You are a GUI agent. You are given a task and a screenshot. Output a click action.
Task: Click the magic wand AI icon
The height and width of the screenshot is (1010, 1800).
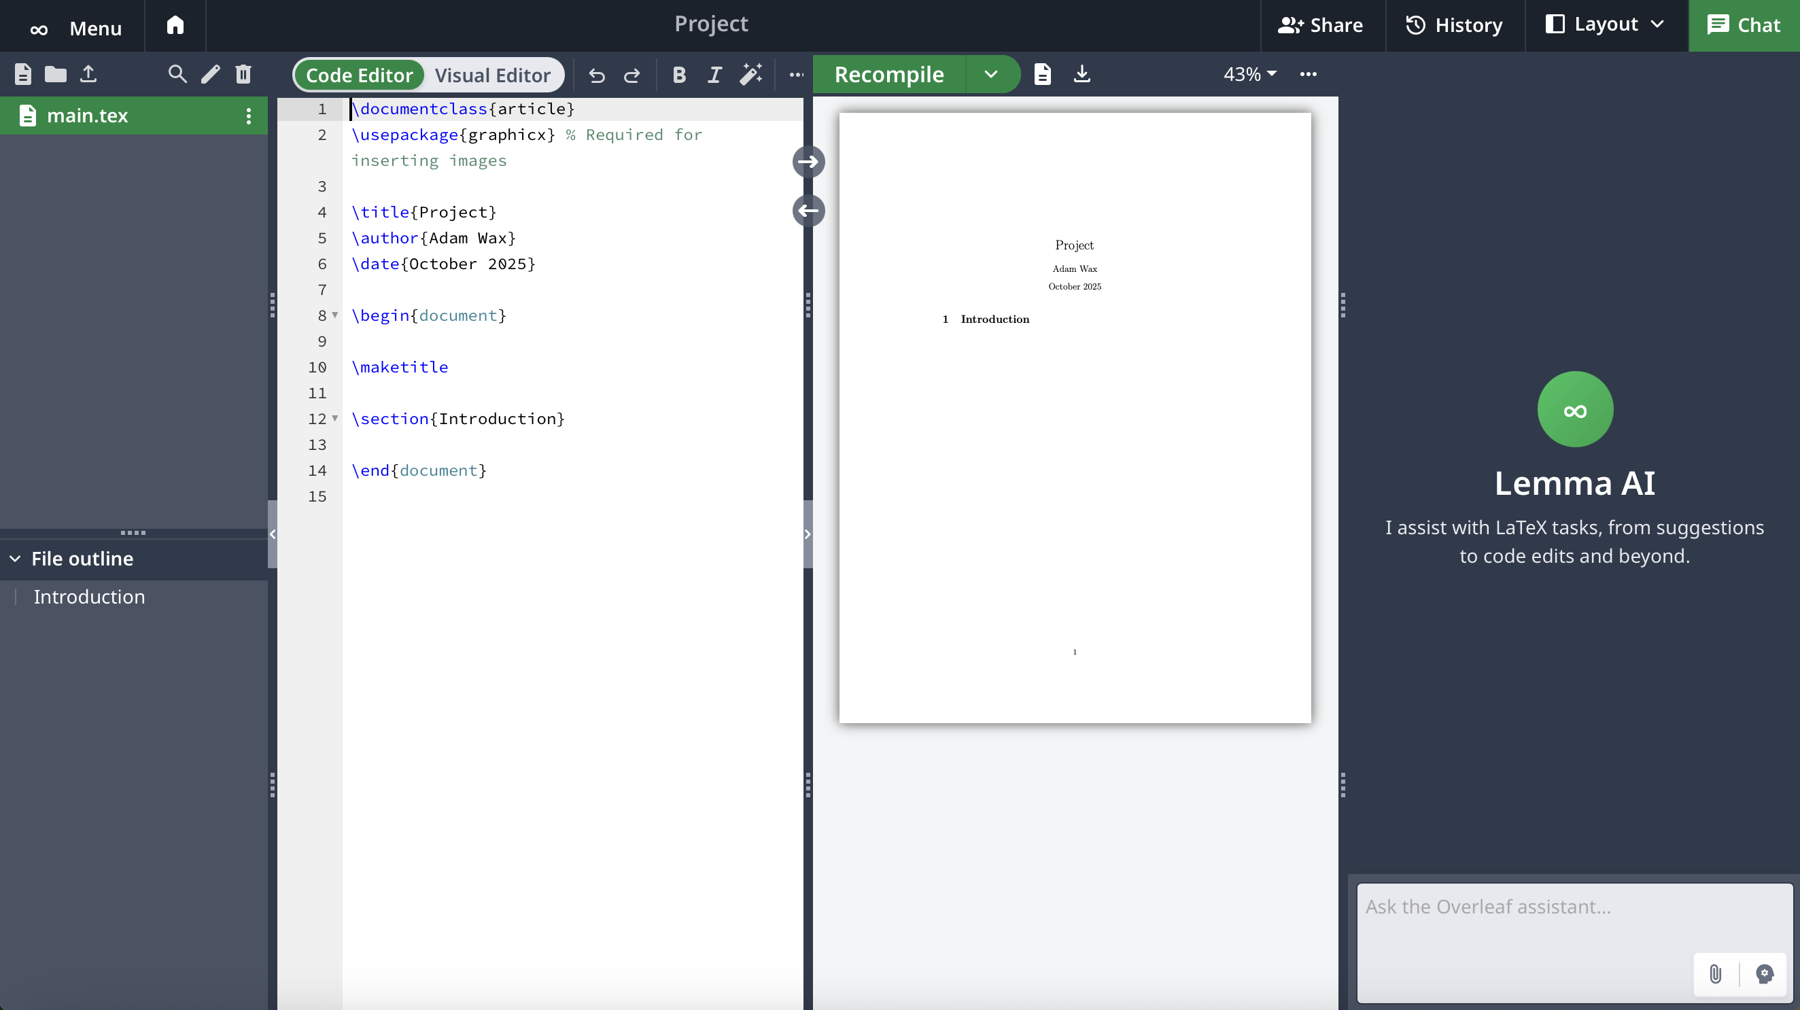pyautogui.click(x=750, y=75)
